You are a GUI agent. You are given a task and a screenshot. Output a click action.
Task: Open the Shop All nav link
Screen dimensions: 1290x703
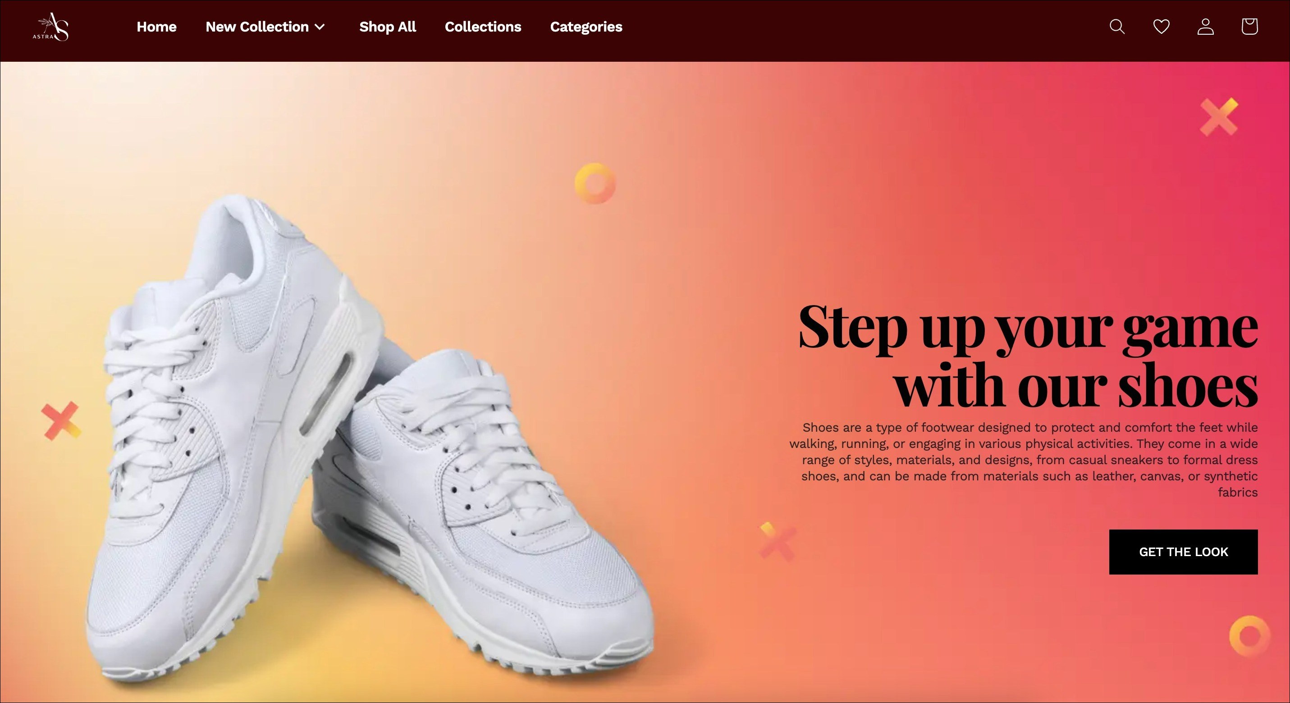coord(387,27)
